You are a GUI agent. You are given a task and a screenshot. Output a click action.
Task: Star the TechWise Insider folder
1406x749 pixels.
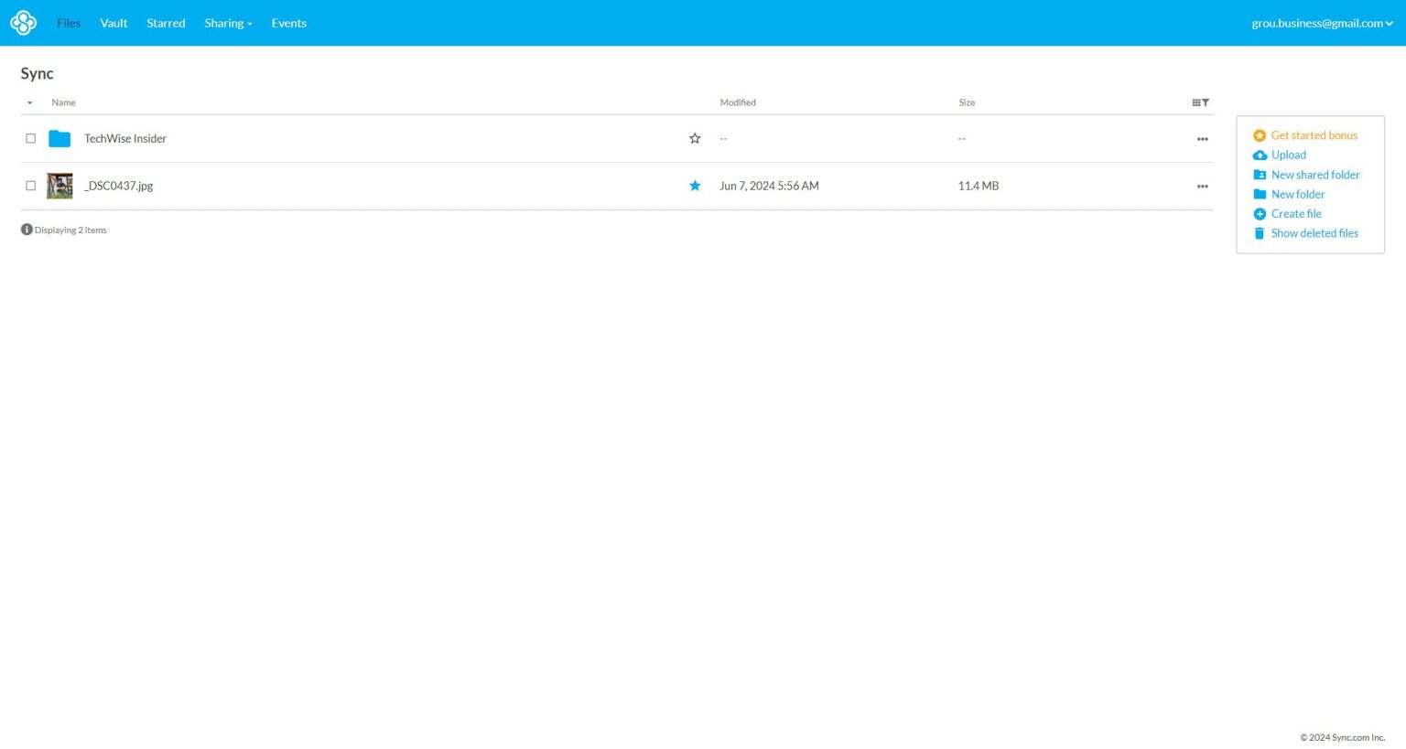695,138
